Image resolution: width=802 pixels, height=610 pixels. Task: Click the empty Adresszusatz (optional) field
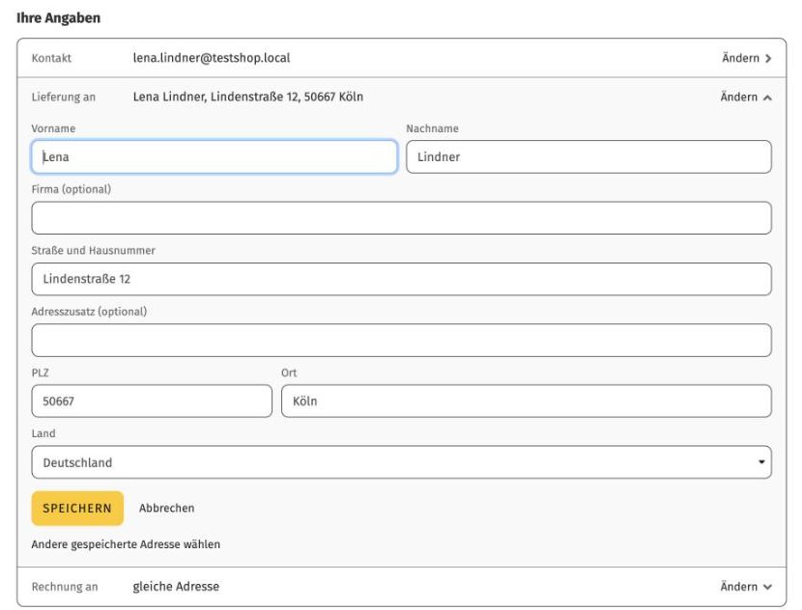point(402,341)
